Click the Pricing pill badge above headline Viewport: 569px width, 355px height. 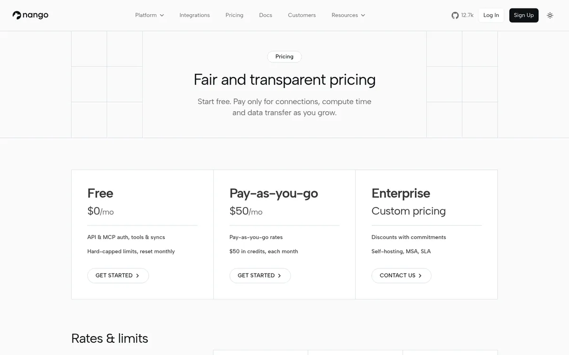pyautogui.click(x=284, y=57)
